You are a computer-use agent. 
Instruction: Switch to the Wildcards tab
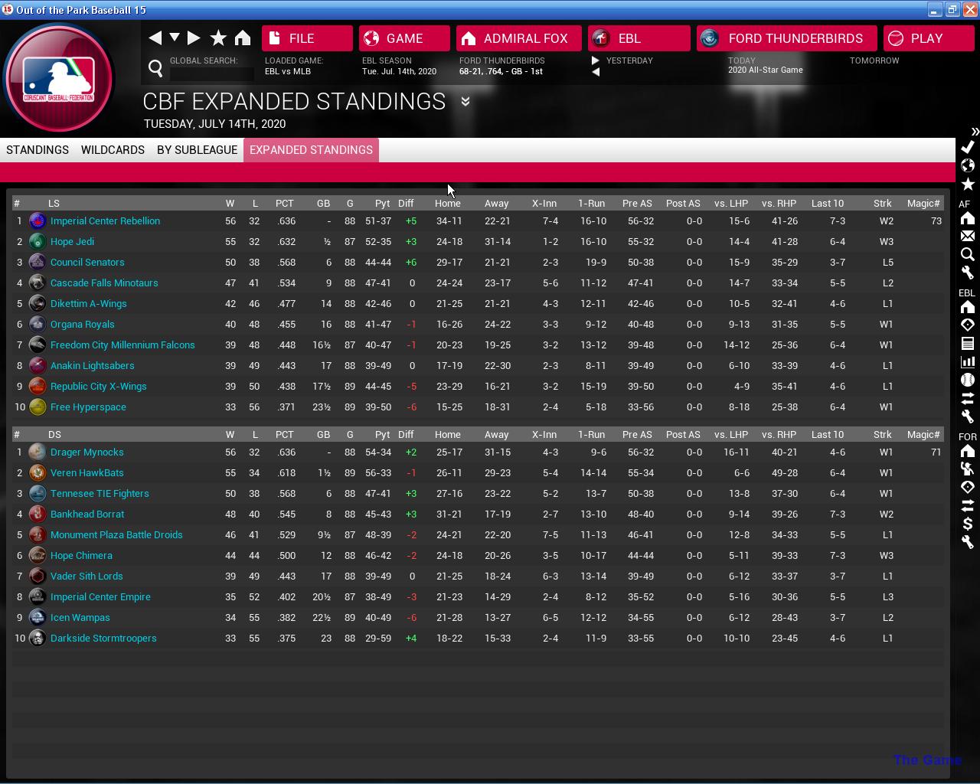113,150
